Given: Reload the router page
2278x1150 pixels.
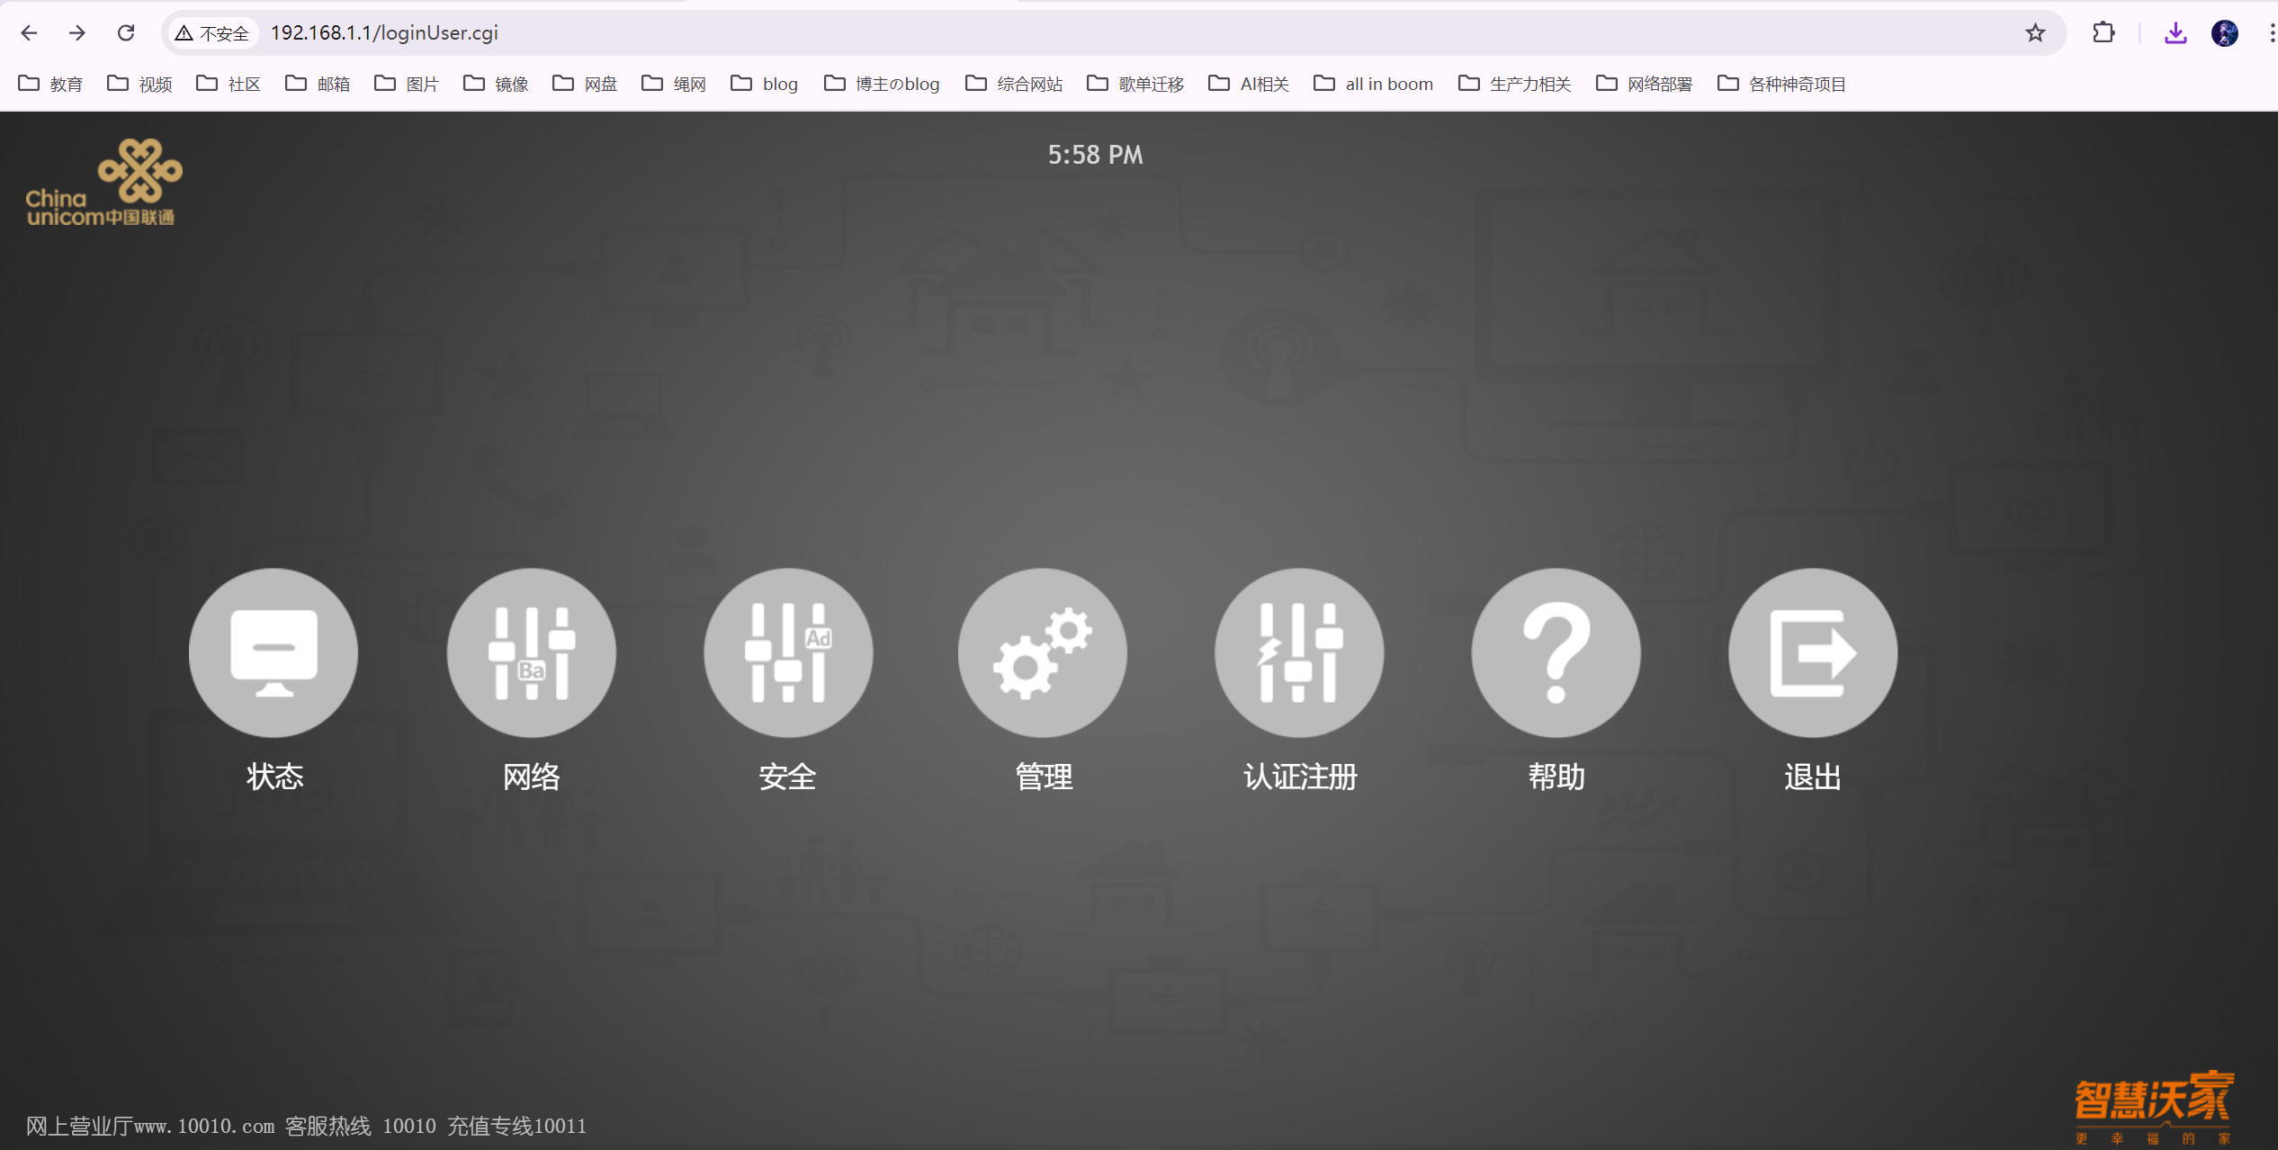Looking at the screenshot, I should (x=126, y=33).
